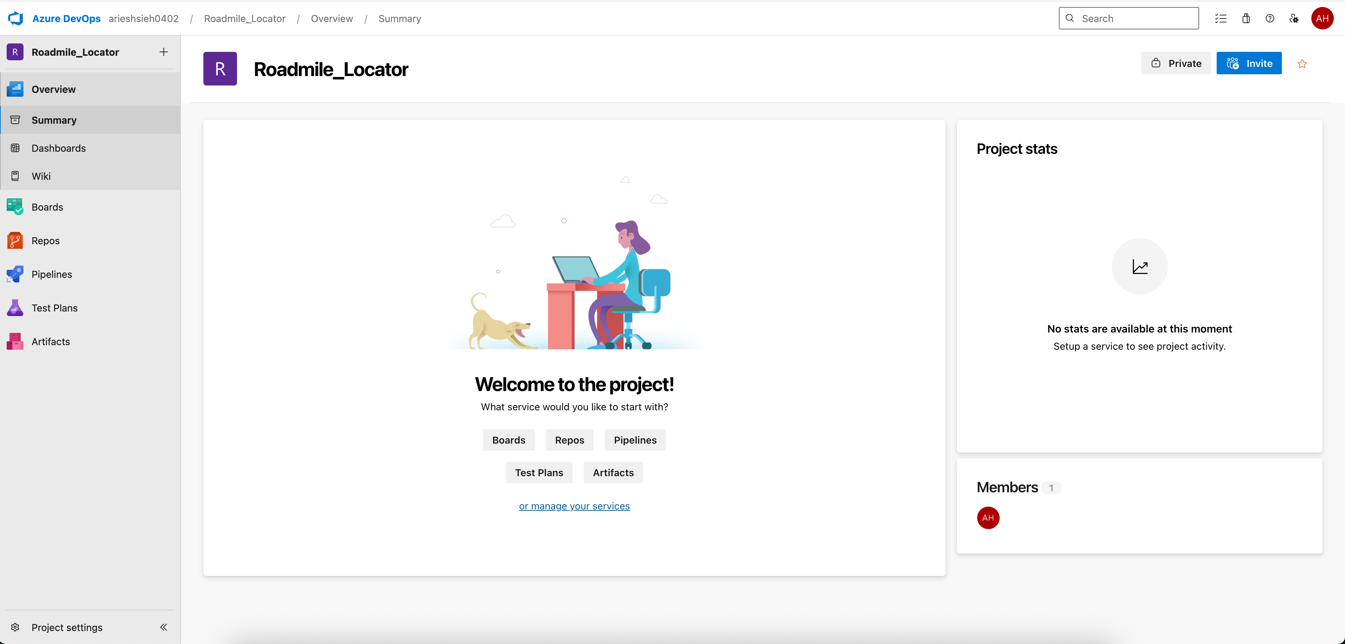Open the work items list icon
Screen dimensions: 1345x644
pos(1220,18)
